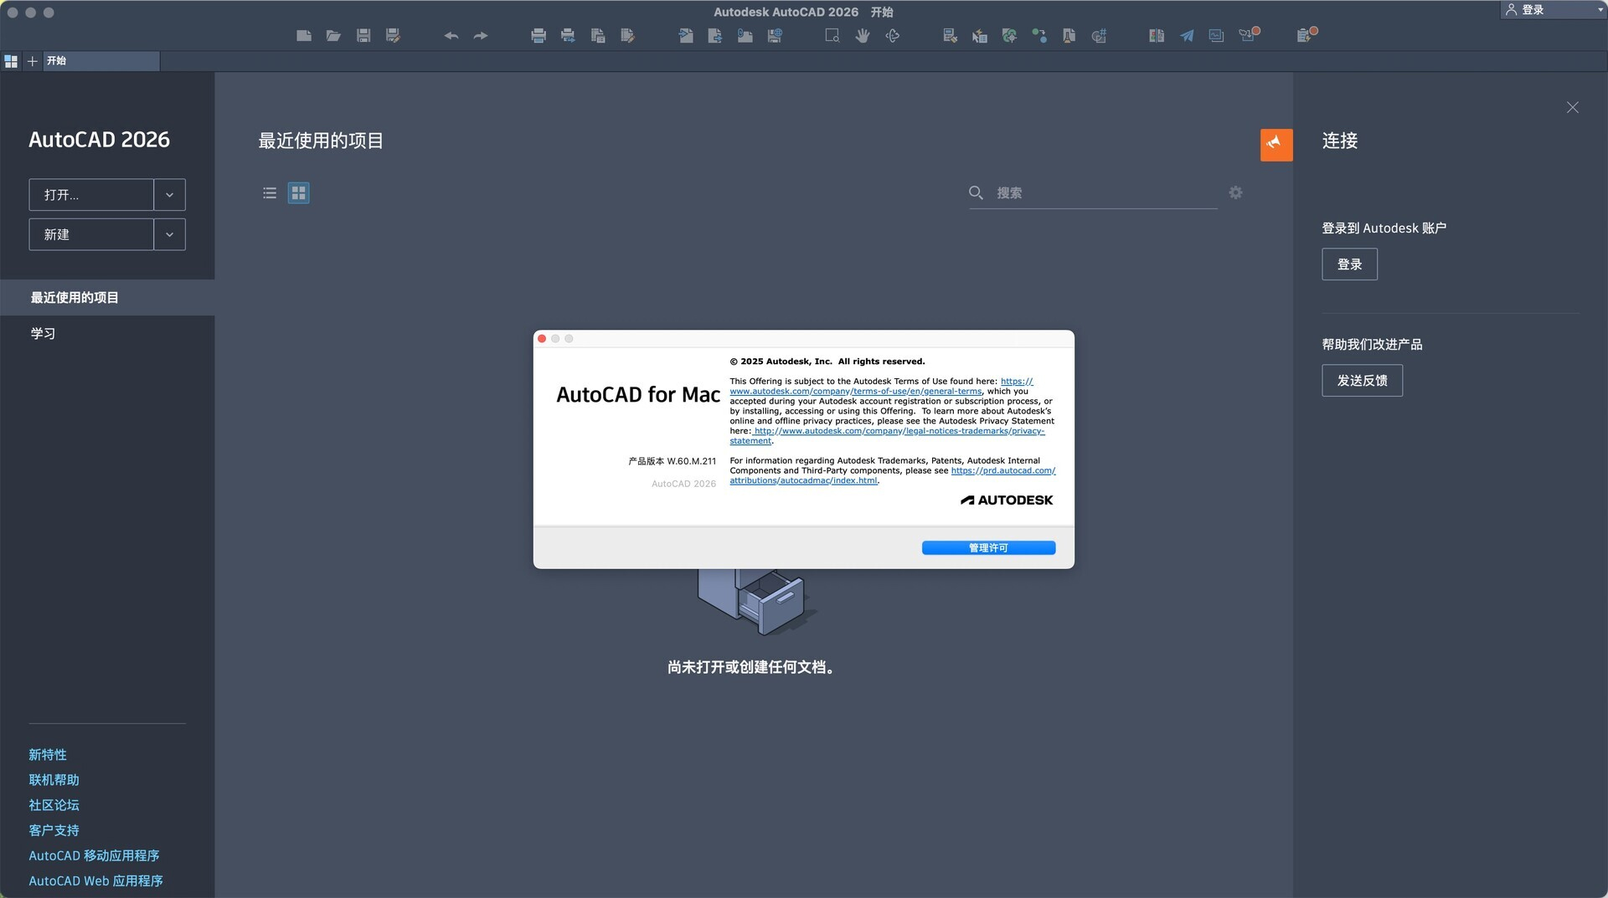Click the Export file icon
The width and height of the screenshot is (1608, 898).
click(x=715, y=35)
